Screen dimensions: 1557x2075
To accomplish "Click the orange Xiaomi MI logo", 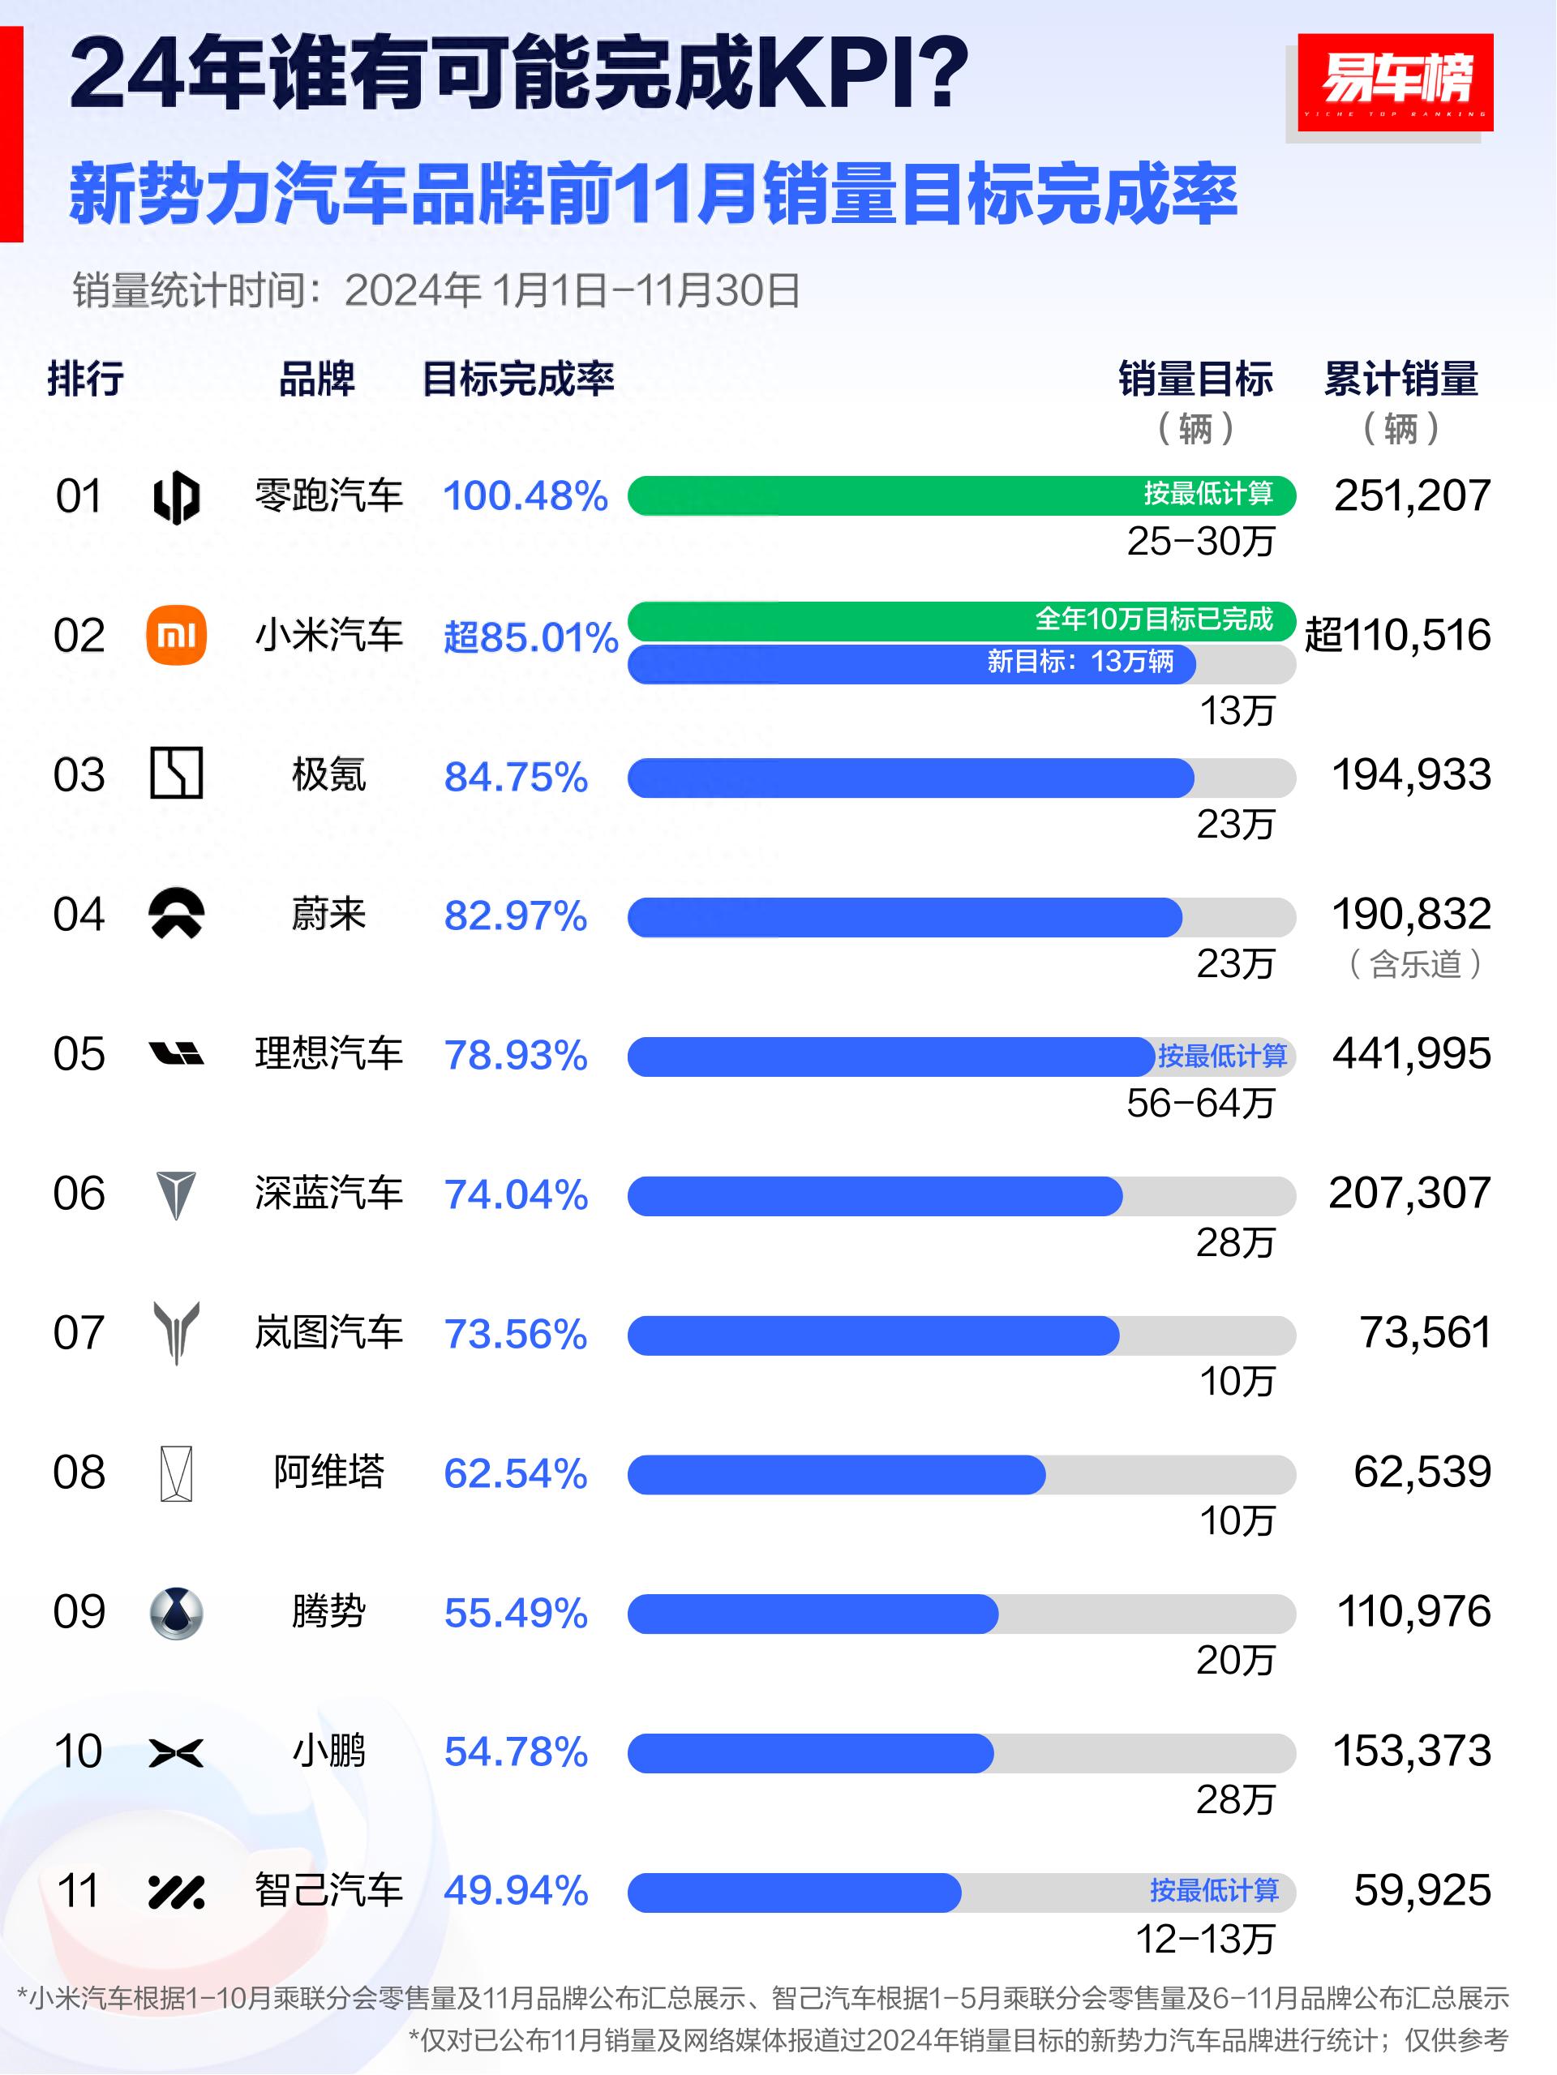I will click(x=176, y=636).
